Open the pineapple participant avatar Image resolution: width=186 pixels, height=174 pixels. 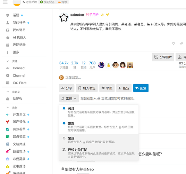108,65
